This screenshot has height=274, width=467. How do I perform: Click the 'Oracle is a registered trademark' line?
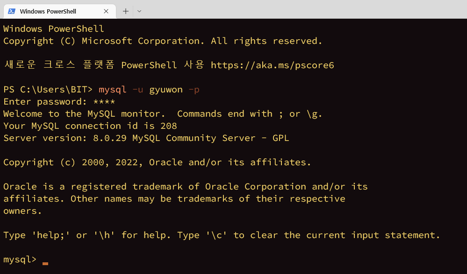coord(185,187)
